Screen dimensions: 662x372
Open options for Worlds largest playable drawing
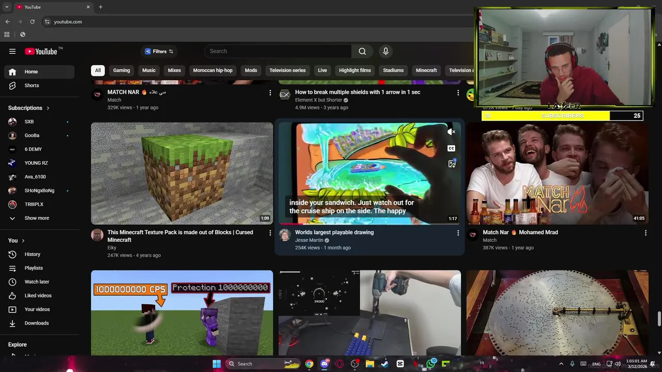pyautogui.click(x=458, y=233)
